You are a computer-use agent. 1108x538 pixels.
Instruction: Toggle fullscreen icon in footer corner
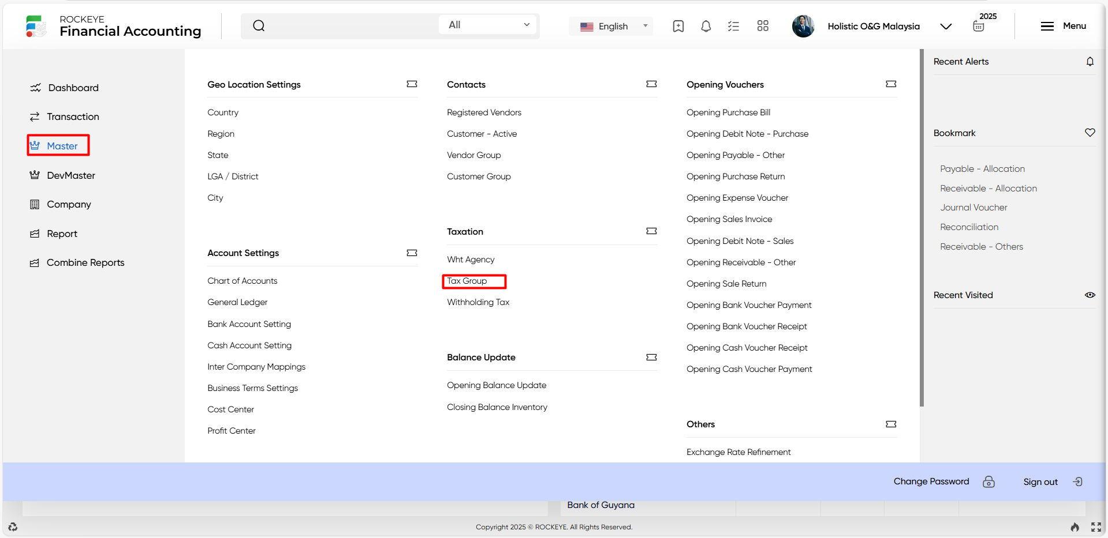click(1096, 527)
